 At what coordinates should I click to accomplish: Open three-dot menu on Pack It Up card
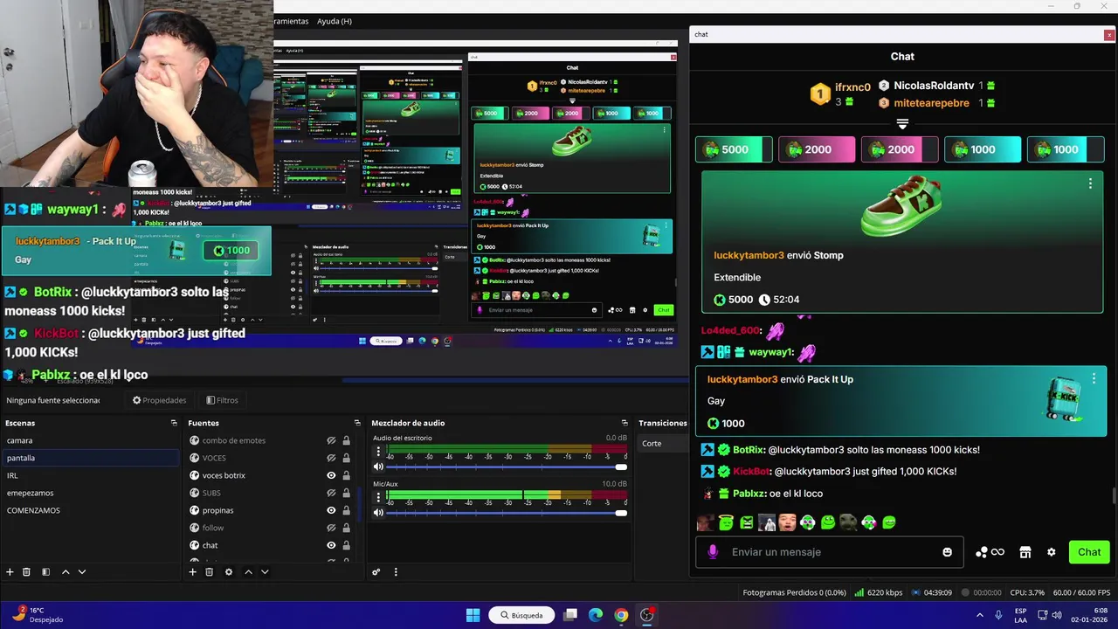1094,379
